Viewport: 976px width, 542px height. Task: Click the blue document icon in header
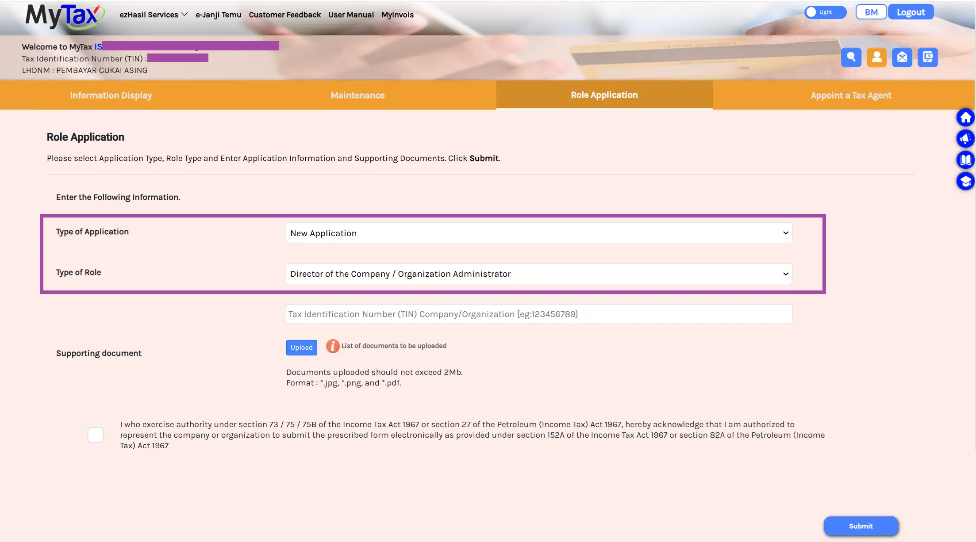point(928,57)
